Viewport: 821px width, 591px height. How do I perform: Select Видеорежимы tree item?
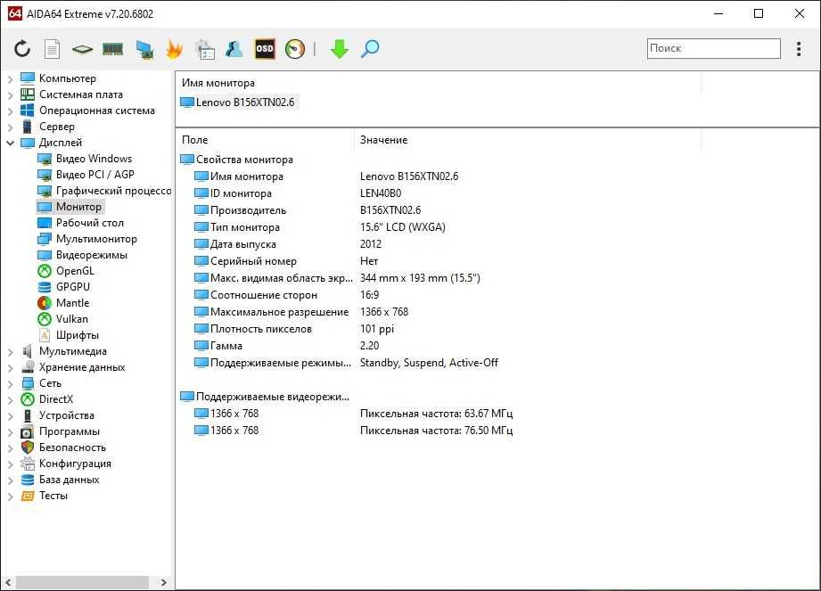[x=83, y=255]
